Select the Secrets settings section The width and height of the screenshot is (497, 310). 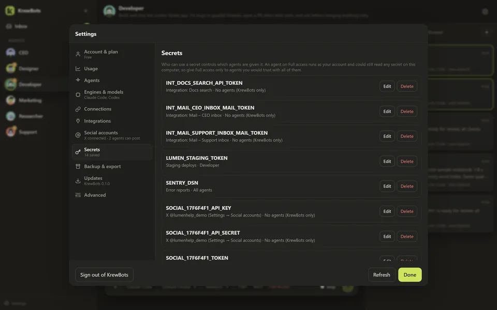click(112, 152)
